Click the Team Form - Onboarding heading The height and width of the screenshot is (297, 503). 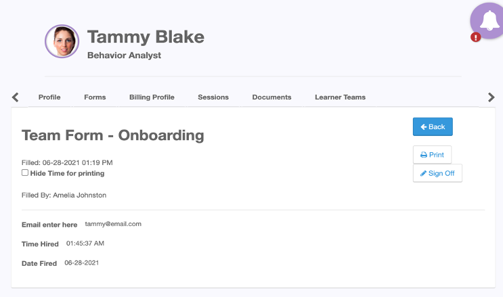point(112,135)
